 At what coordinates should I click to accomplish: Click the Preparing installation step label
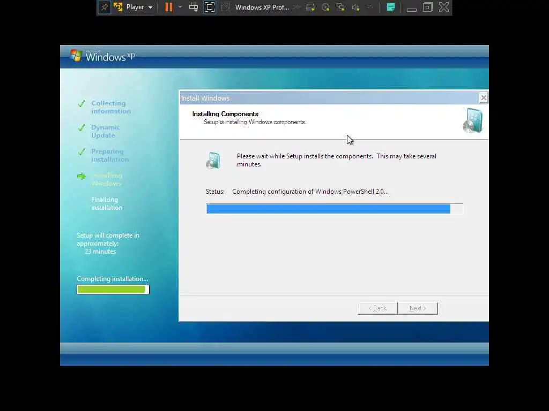(110, 155)
